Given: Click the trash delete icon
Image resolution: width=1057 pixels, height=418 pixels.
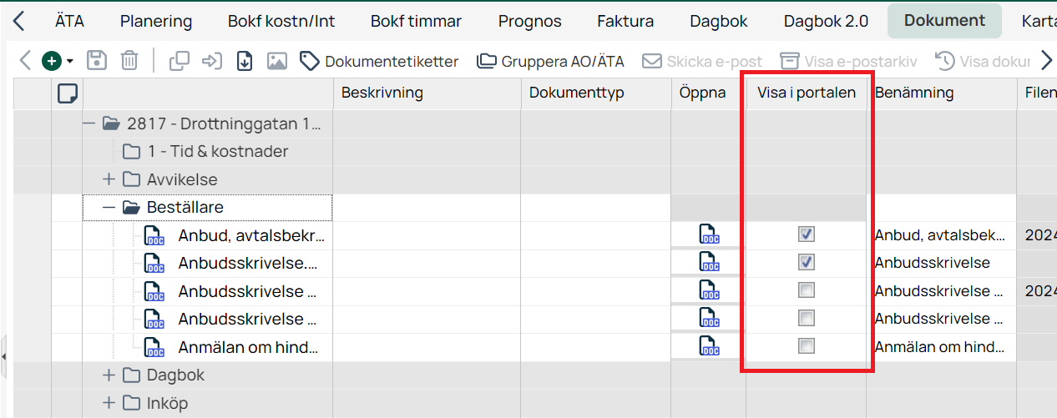Looking at the screenshot, I should pos(129,61).
